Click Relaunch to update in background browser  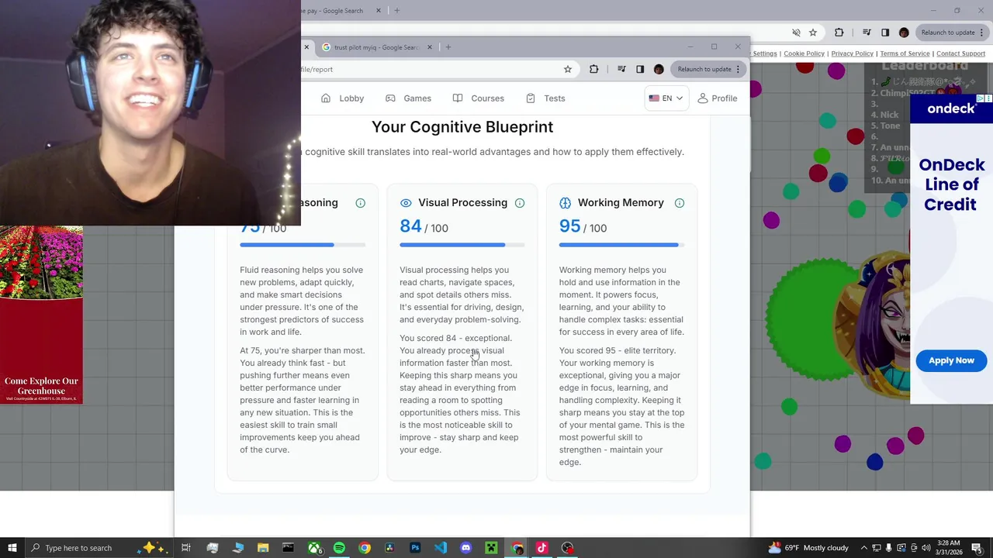[x=947, y=33]
